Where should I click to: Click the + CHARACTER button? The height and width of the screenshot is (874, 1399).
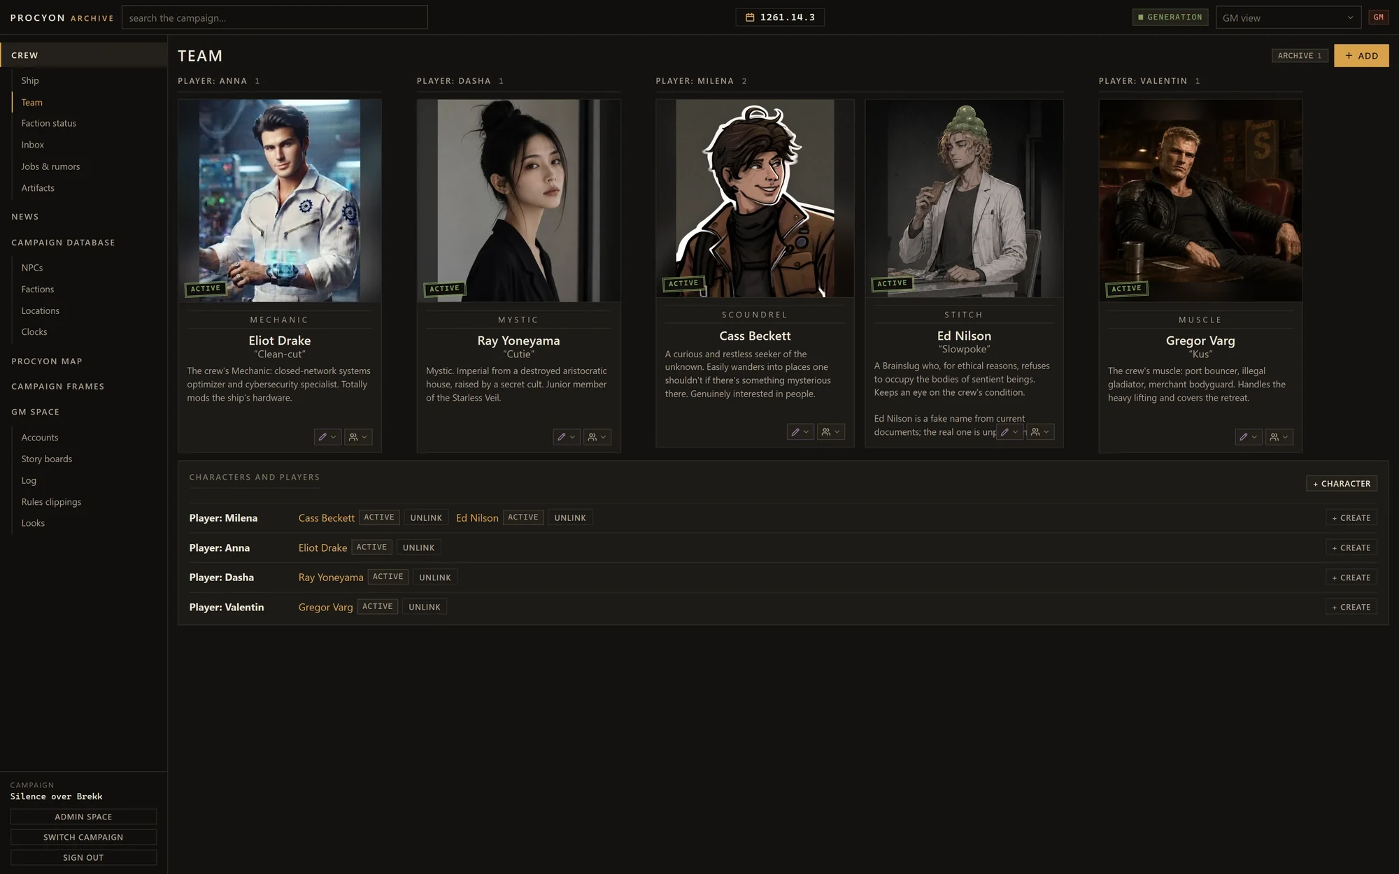[x=1342, y=484]
